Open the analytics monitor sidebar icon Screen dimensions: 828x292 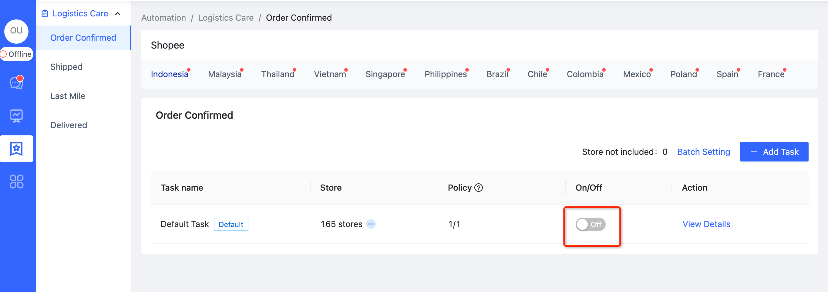tap(16, 116)
